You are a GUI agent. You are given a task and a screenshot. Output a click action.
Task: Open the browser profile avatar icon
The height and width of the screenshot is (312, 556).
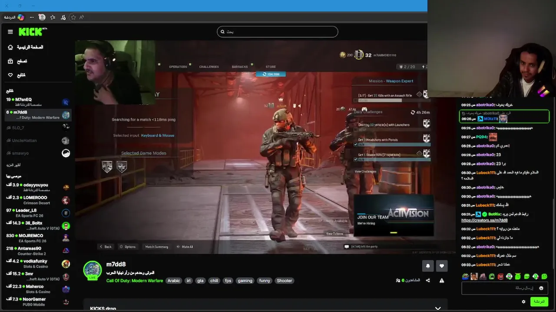42,17
